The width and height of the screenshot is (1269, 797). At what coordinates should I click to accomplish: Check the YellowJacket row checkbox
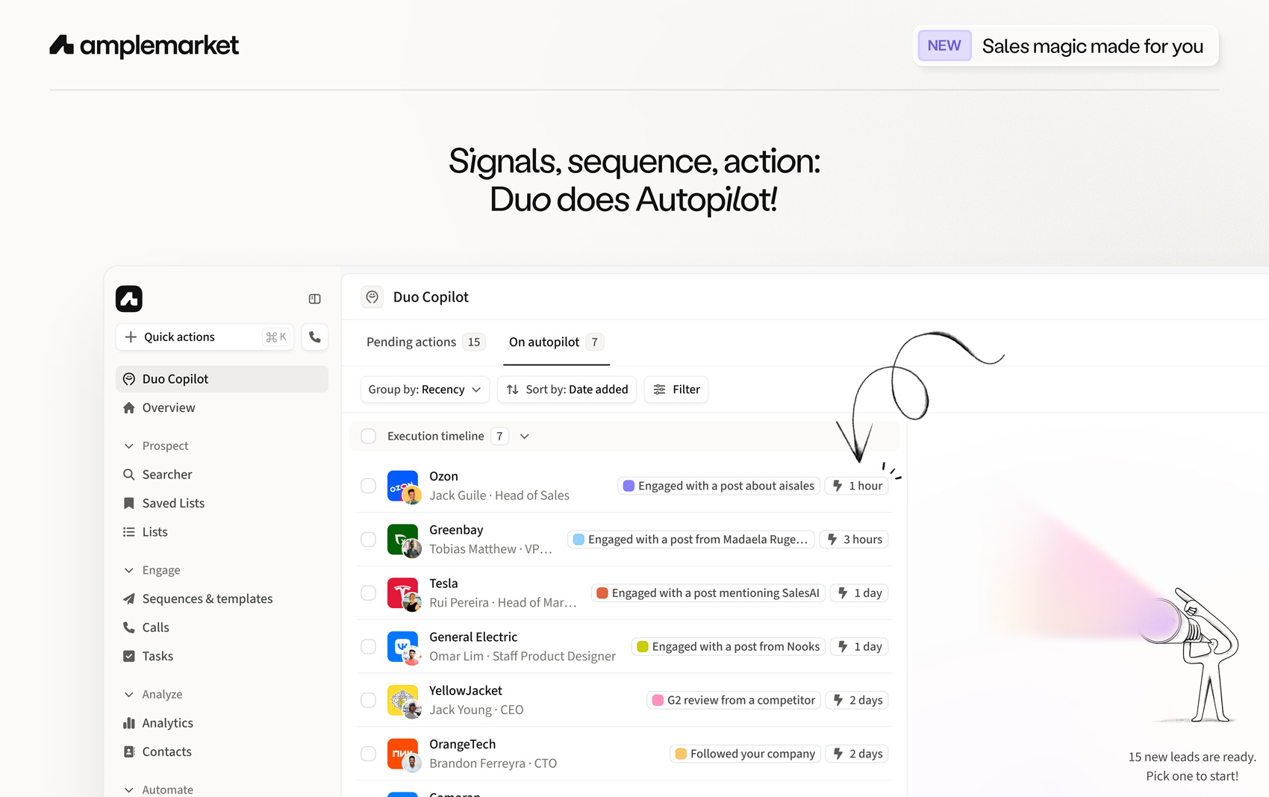[x=369, y=701]
